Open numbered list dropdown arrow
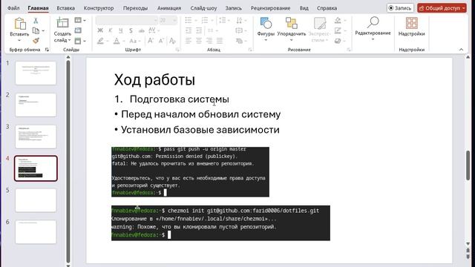 coord(212,21)
